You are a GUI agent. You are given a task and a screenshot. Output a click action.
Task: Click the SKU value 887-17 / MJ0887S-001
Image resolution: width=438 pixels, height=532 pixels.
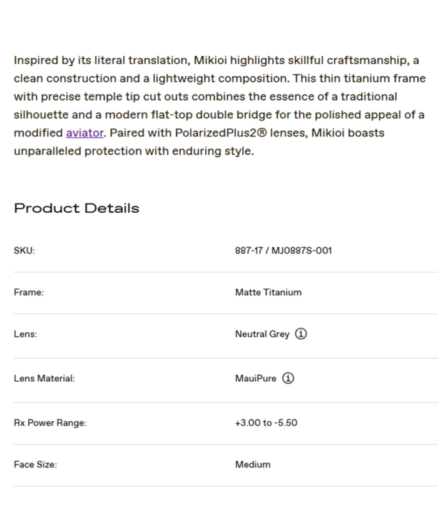[x=283, y=250]
